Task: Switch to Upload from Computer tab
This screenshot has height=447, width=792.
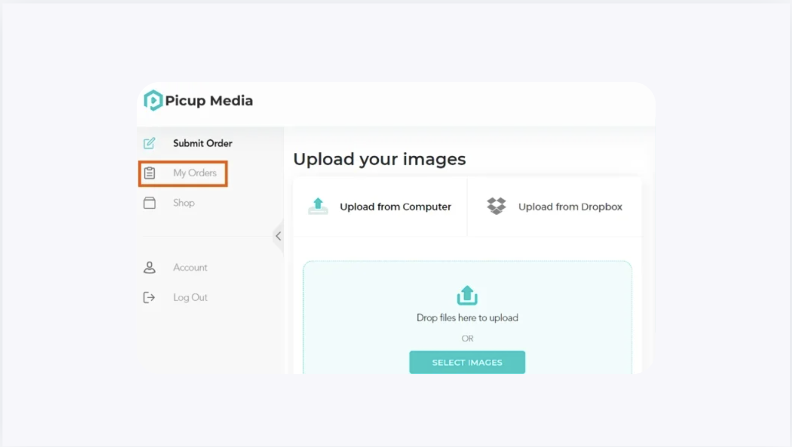Action: click(x=380, y=207)
